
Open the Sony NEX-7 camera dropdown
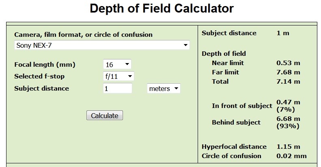coord(102,45)
